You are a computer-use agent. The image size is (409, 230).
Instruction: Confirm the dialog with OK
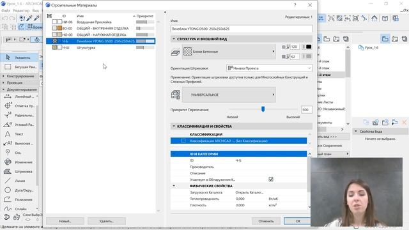[298, 221]
